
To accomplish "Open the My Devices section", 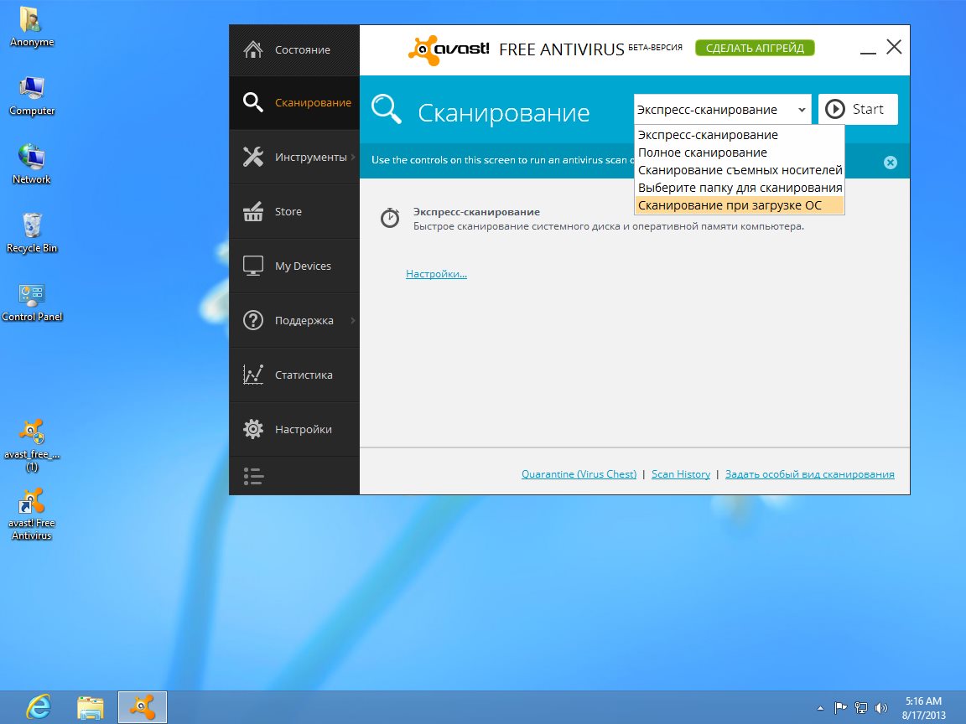I will coord(293,266).
